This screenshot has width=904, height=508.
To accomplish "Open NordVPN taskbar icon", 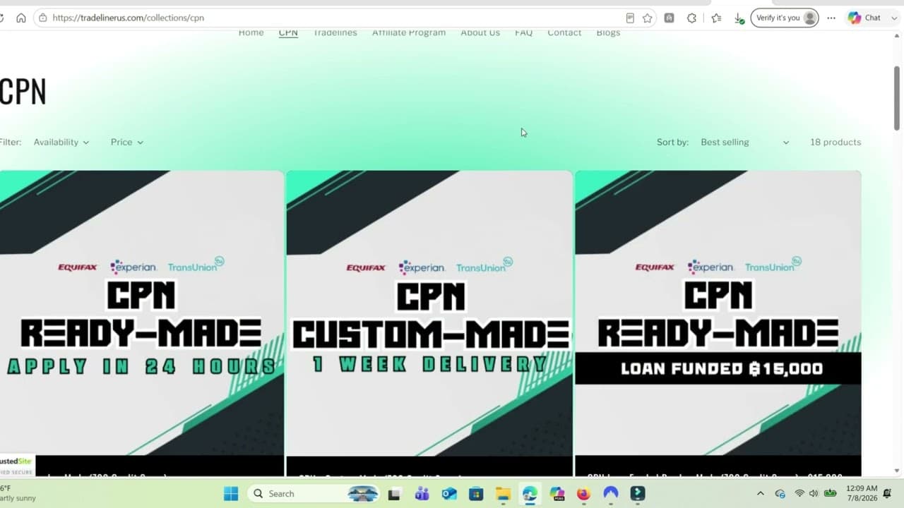I will [x=611, y=494].
